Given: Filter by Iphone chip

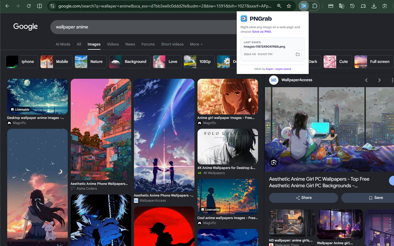Looking at the screenshot, I should [x=22, y=61].
